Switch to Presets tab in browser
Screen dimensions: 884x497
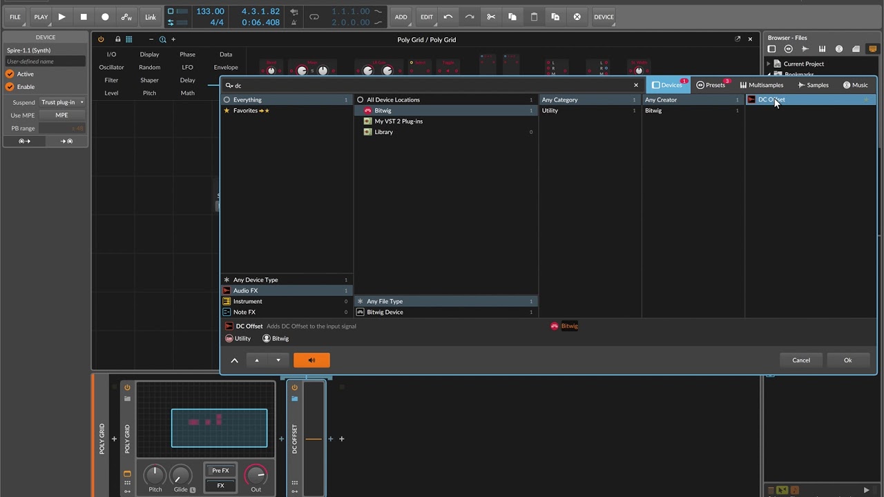tap(711, 85)
